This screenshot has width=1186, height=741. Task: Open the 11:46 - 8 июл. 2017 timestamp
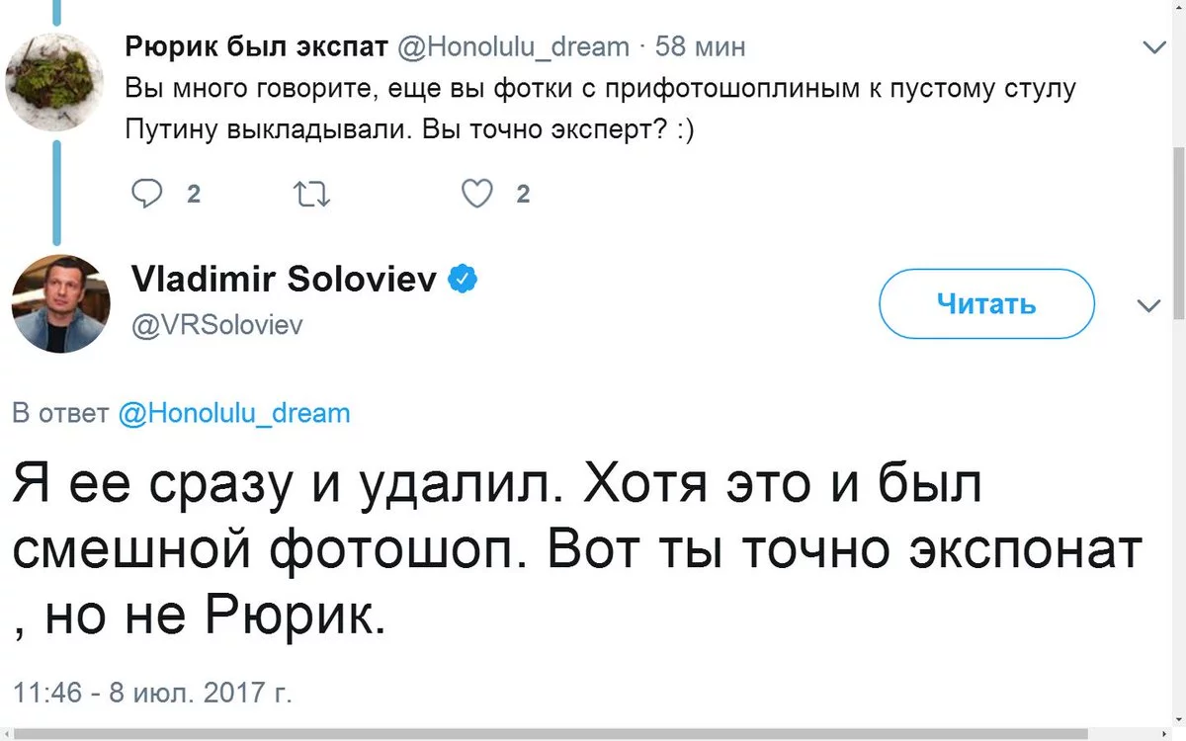tap(152, 691)
